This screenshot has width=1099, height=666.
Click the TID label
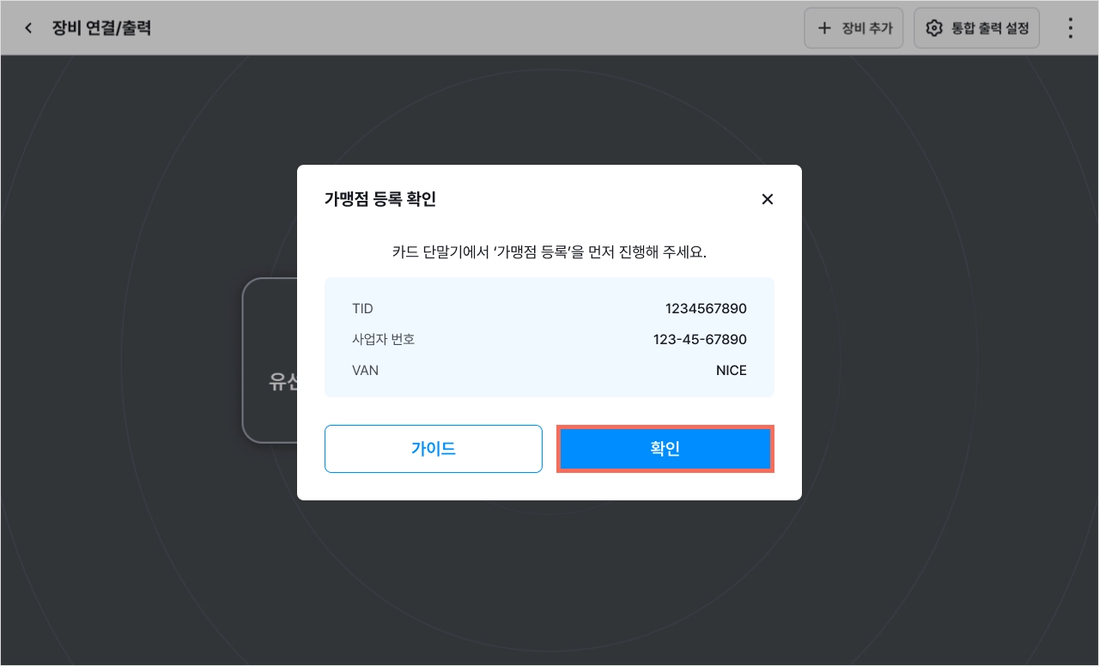click(x=362, y=309)
